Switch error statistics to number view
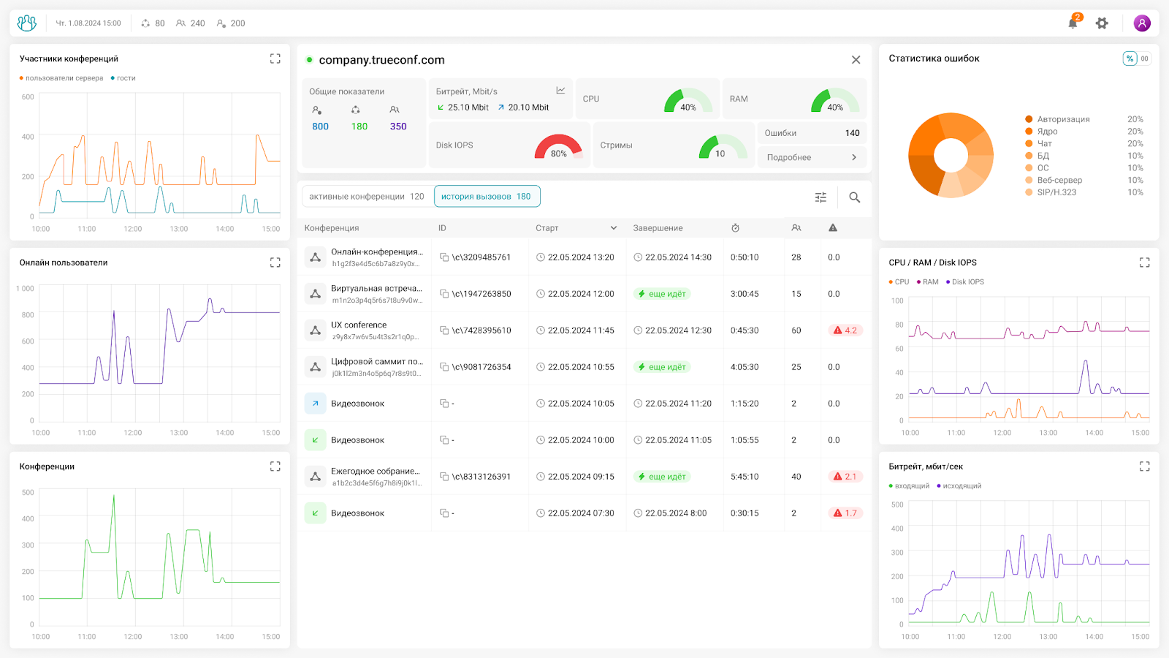The image size is (1169, 658). coord(1144,58)
